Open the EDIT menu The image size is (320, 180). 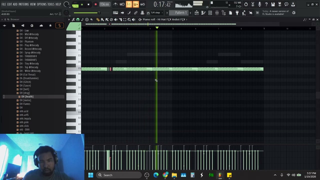(9, 4)
